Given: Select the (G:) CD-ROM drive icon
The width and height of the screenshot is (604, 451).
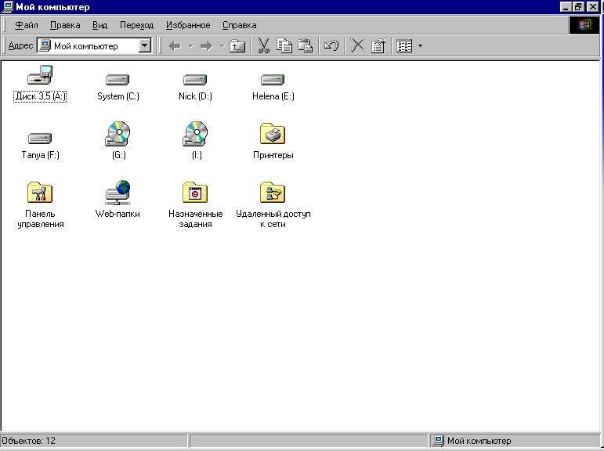Looking at the screenshot, I should 118,134.
